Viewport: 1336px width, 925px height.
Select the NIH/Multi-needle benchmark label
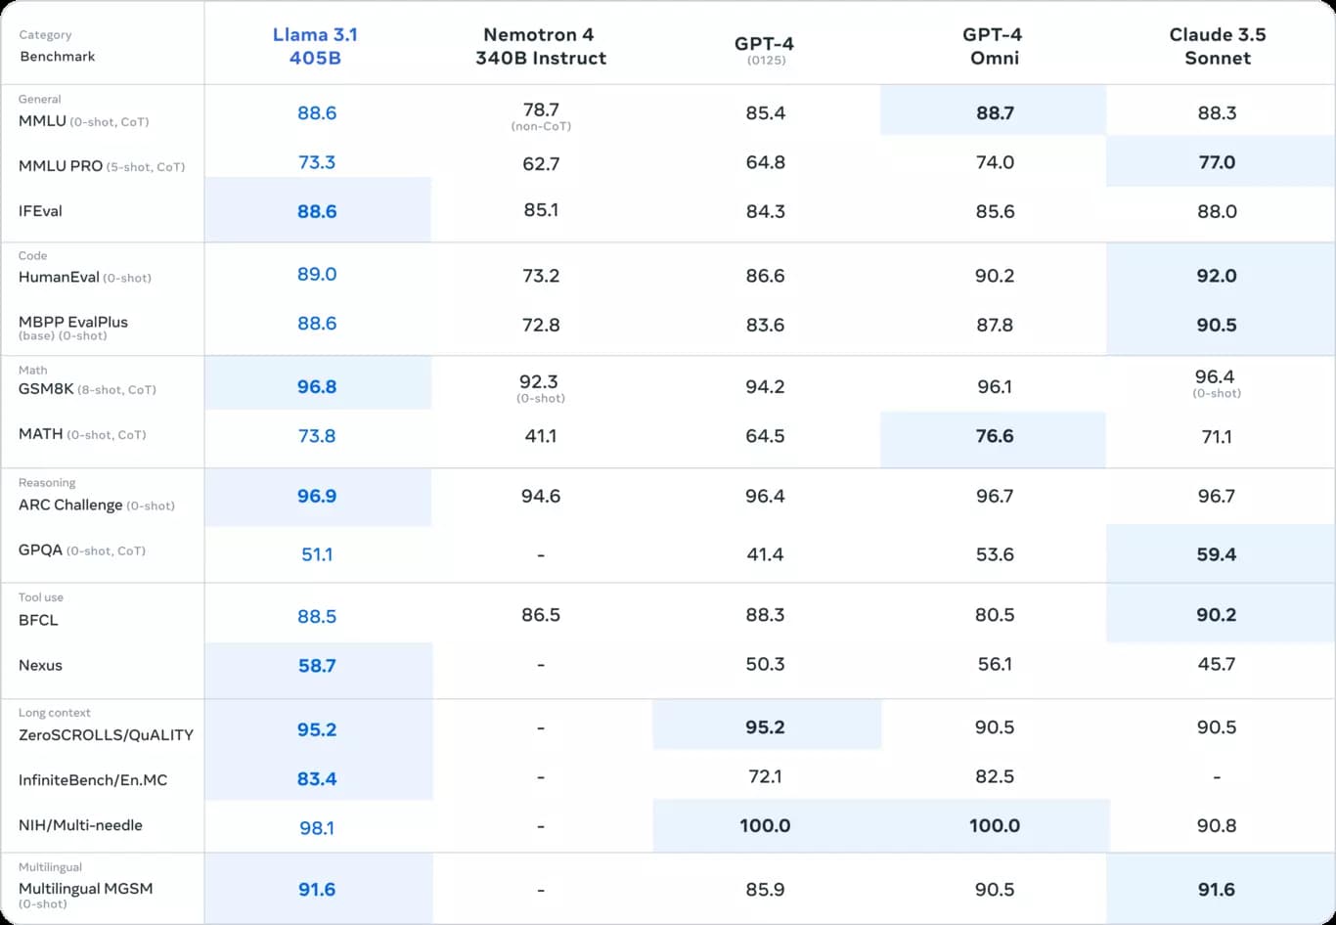point(80,825)
